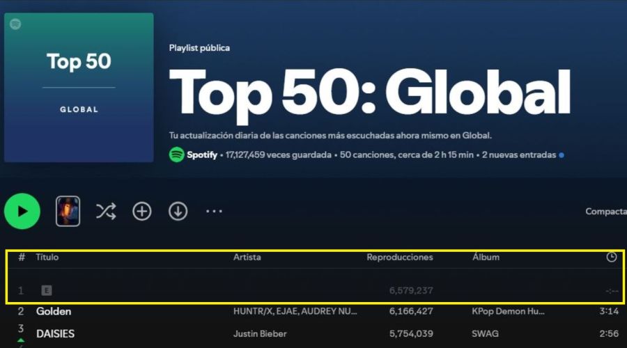Add Top 50 Global to your library
This screenshot has height=348, width=627.
tap(142, 212)
